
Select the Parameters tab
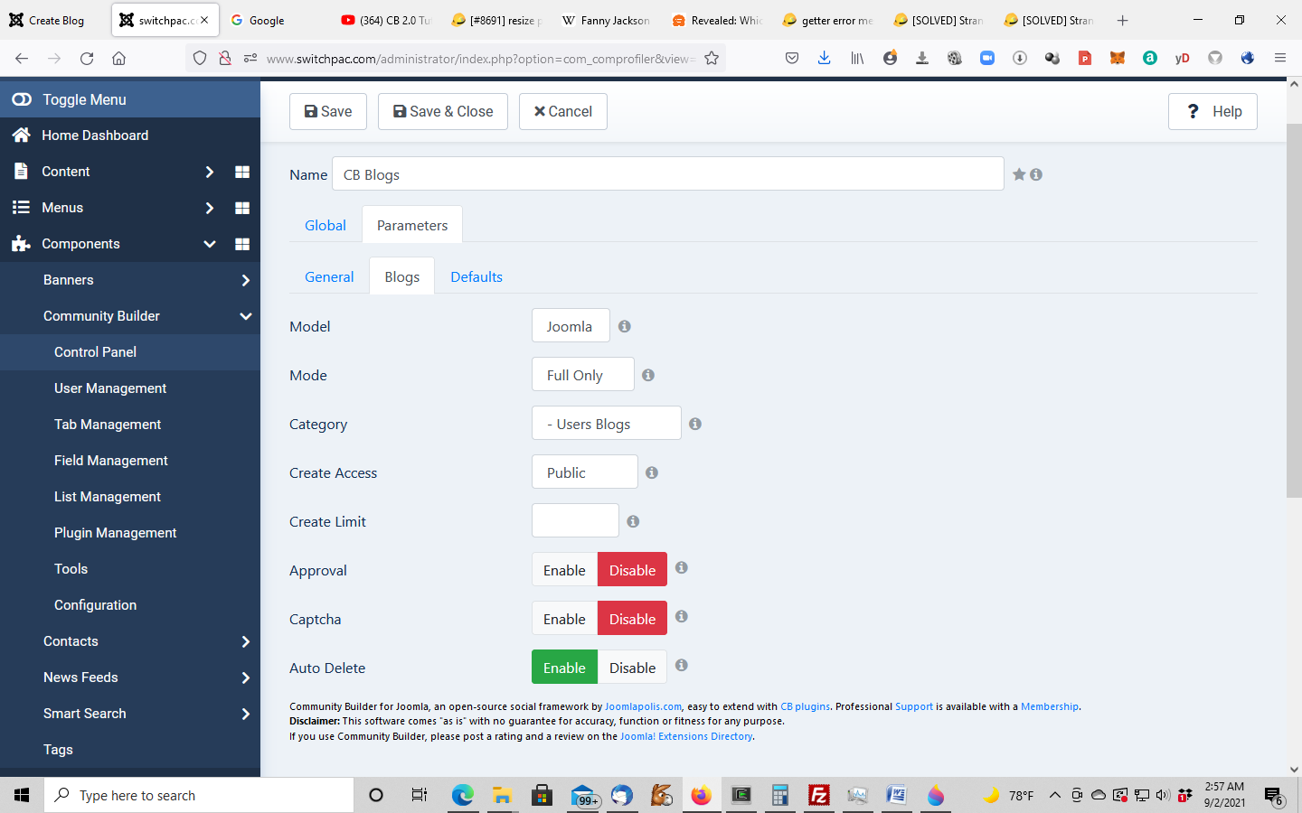point(412,225)
